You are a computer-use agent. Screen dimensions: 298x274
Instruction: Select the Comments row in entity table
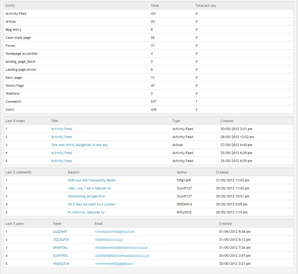pos(149,101)
